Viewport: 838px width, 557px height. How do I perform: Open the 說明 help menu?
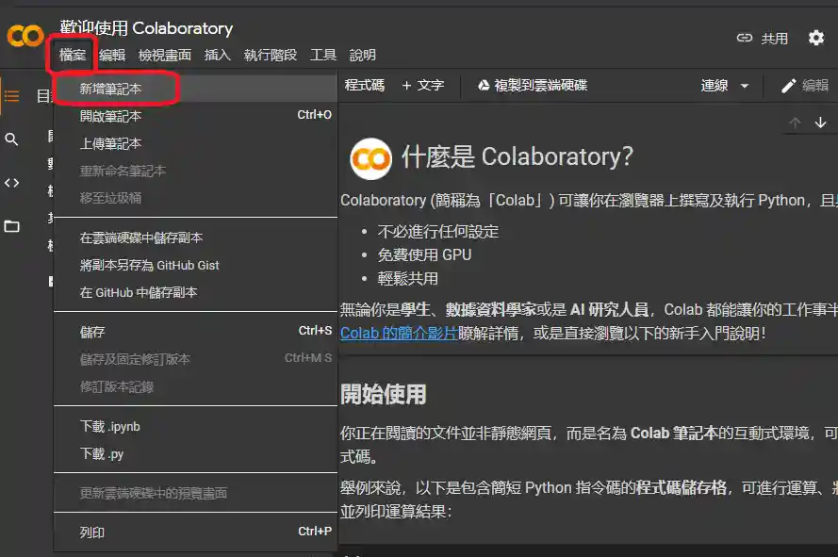[363, 55]
